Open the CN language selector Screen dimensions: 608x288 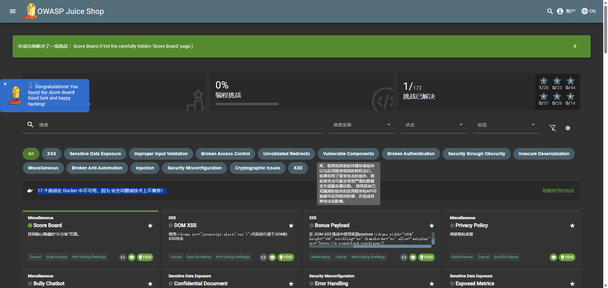coord(588,11)
